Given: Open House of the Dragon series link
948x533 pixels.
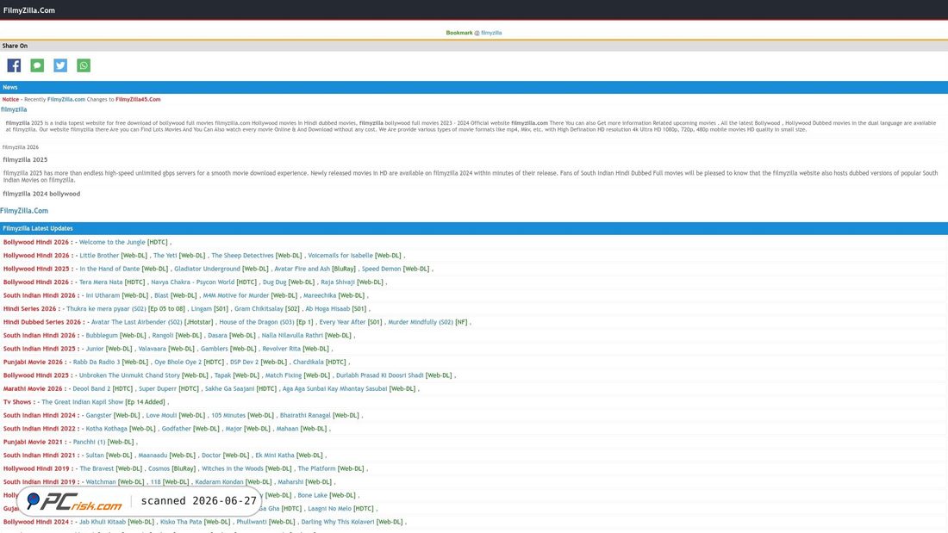Looking at the screenshot, I should 257,322.
